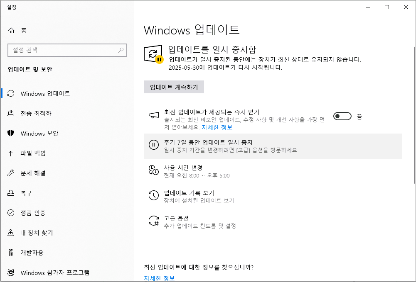Open the 복구 section

click(67, 193)
